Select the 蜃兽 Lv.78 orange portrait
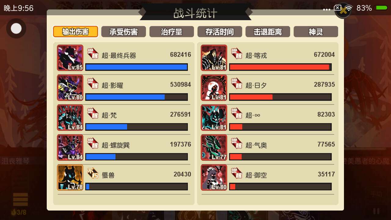Screen dimensions: 391x220 [x=70, y=178]
